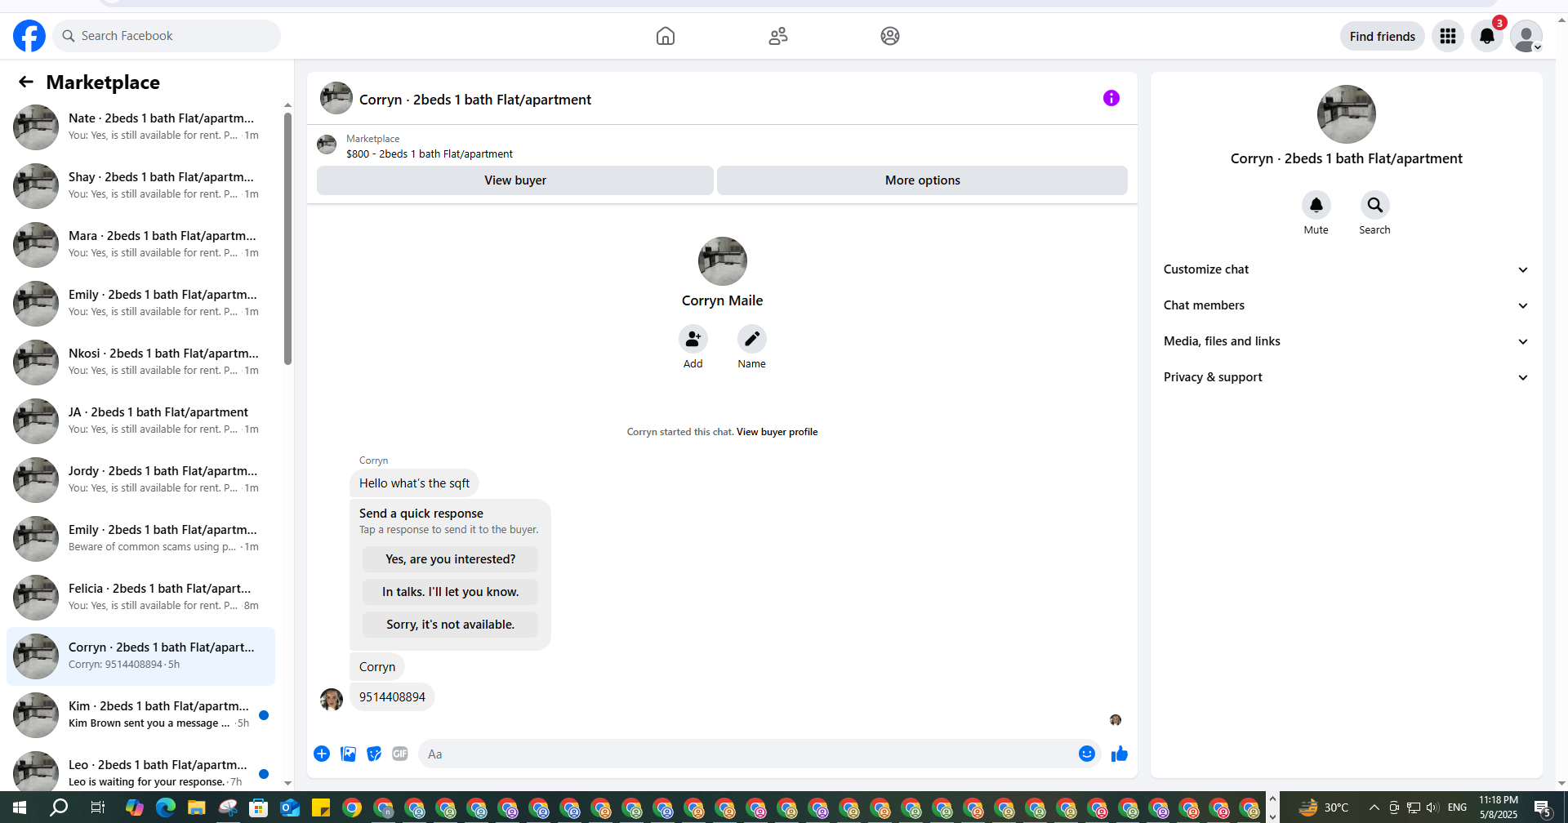This screenshot has width=1568, height=823.
Task: Send quick response "In talks. I'll let you know."
Action: tap(451, 592)
